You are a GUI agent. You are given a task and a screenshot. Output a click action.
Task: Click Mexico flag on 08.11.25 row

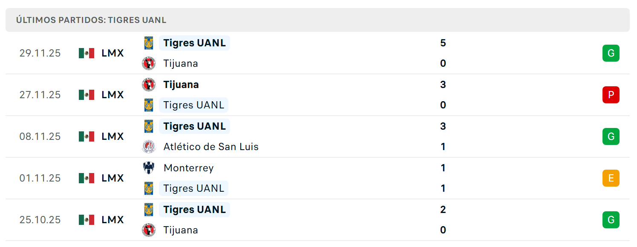[x=86, y=136]
